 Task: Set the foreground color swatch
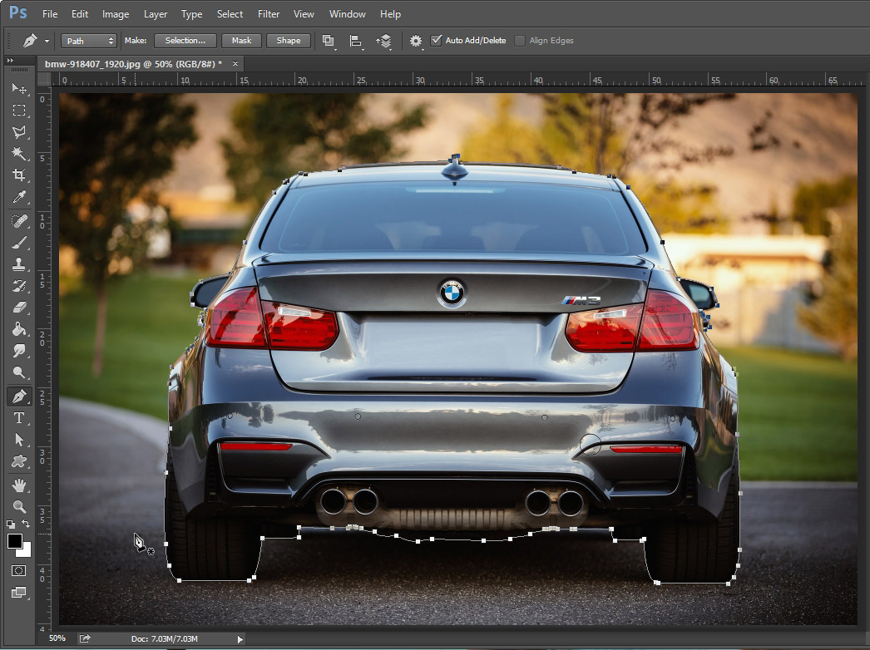[15, 541]
